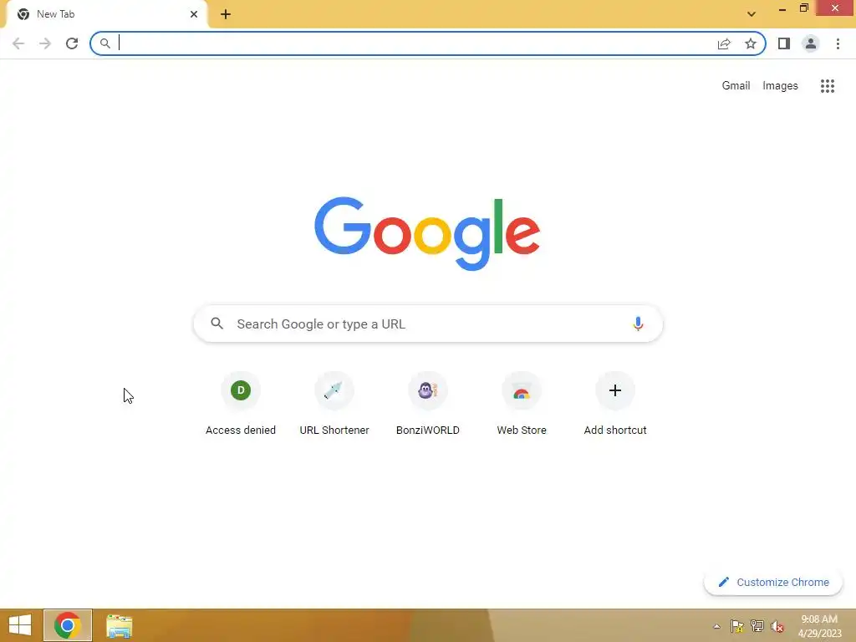Bookmark this tab with the star icon
The image size is (856, 642).
click(x=751, y=43)
